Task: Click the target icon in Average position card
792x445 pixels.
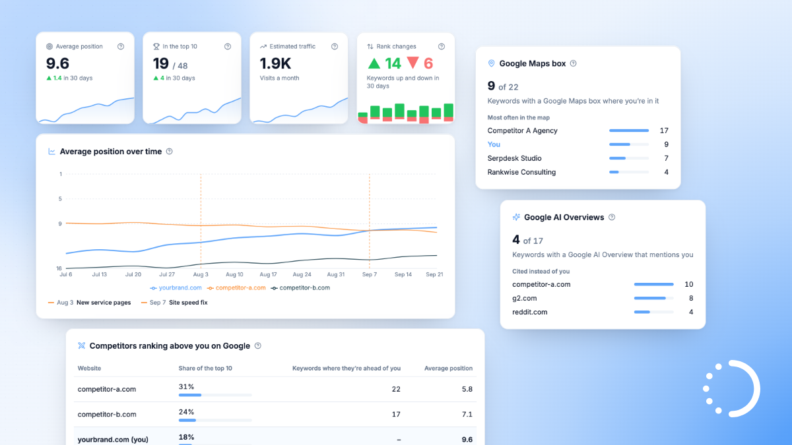Action: tap(49, 47)
